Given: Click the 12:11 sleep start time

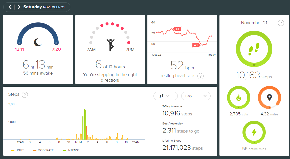Looking at the screenshot, I should (x=19, y=49).
